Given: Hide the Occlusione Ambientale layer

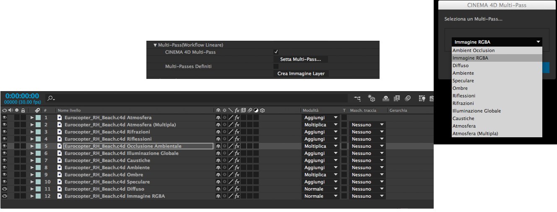Looking at the screenshot, I should point(5,146).
